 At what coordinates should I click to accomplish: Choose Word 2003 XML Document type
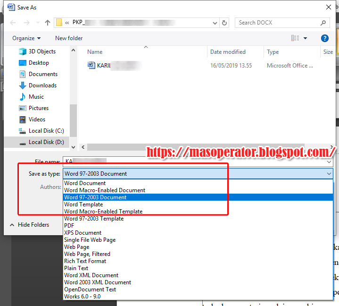point(198,282)
